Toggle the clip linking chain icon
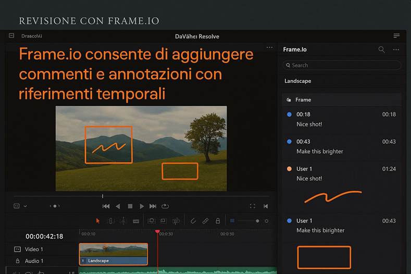The image size is (411, 274). click(x=205, y=221)
